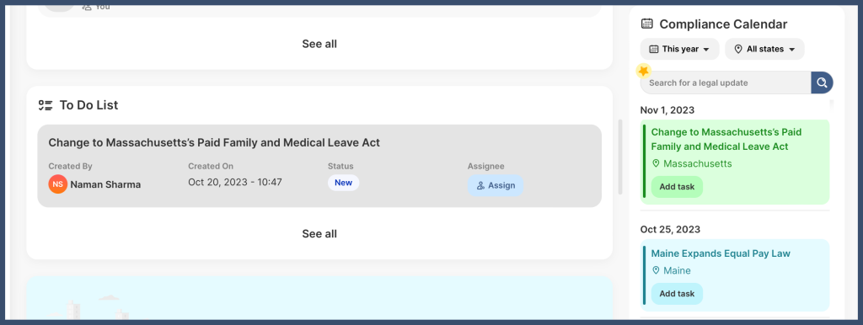Add task for Maine Equal Pay Law

click(x=677, y=294)
